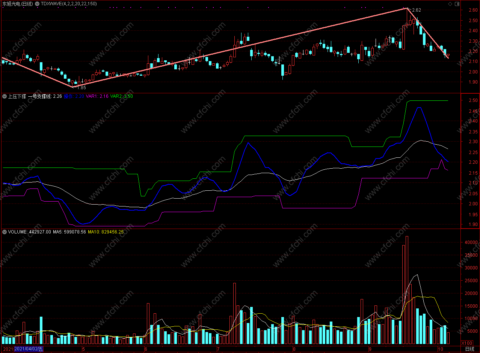
Task: Click the 东旭光电 (日线) chart title
Action: click(x=17, y=4)
